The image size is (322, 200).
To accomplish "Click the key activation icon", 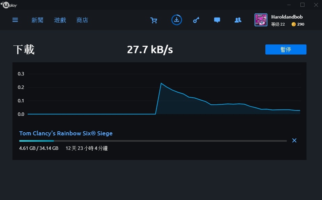I will tap(196, 20).
